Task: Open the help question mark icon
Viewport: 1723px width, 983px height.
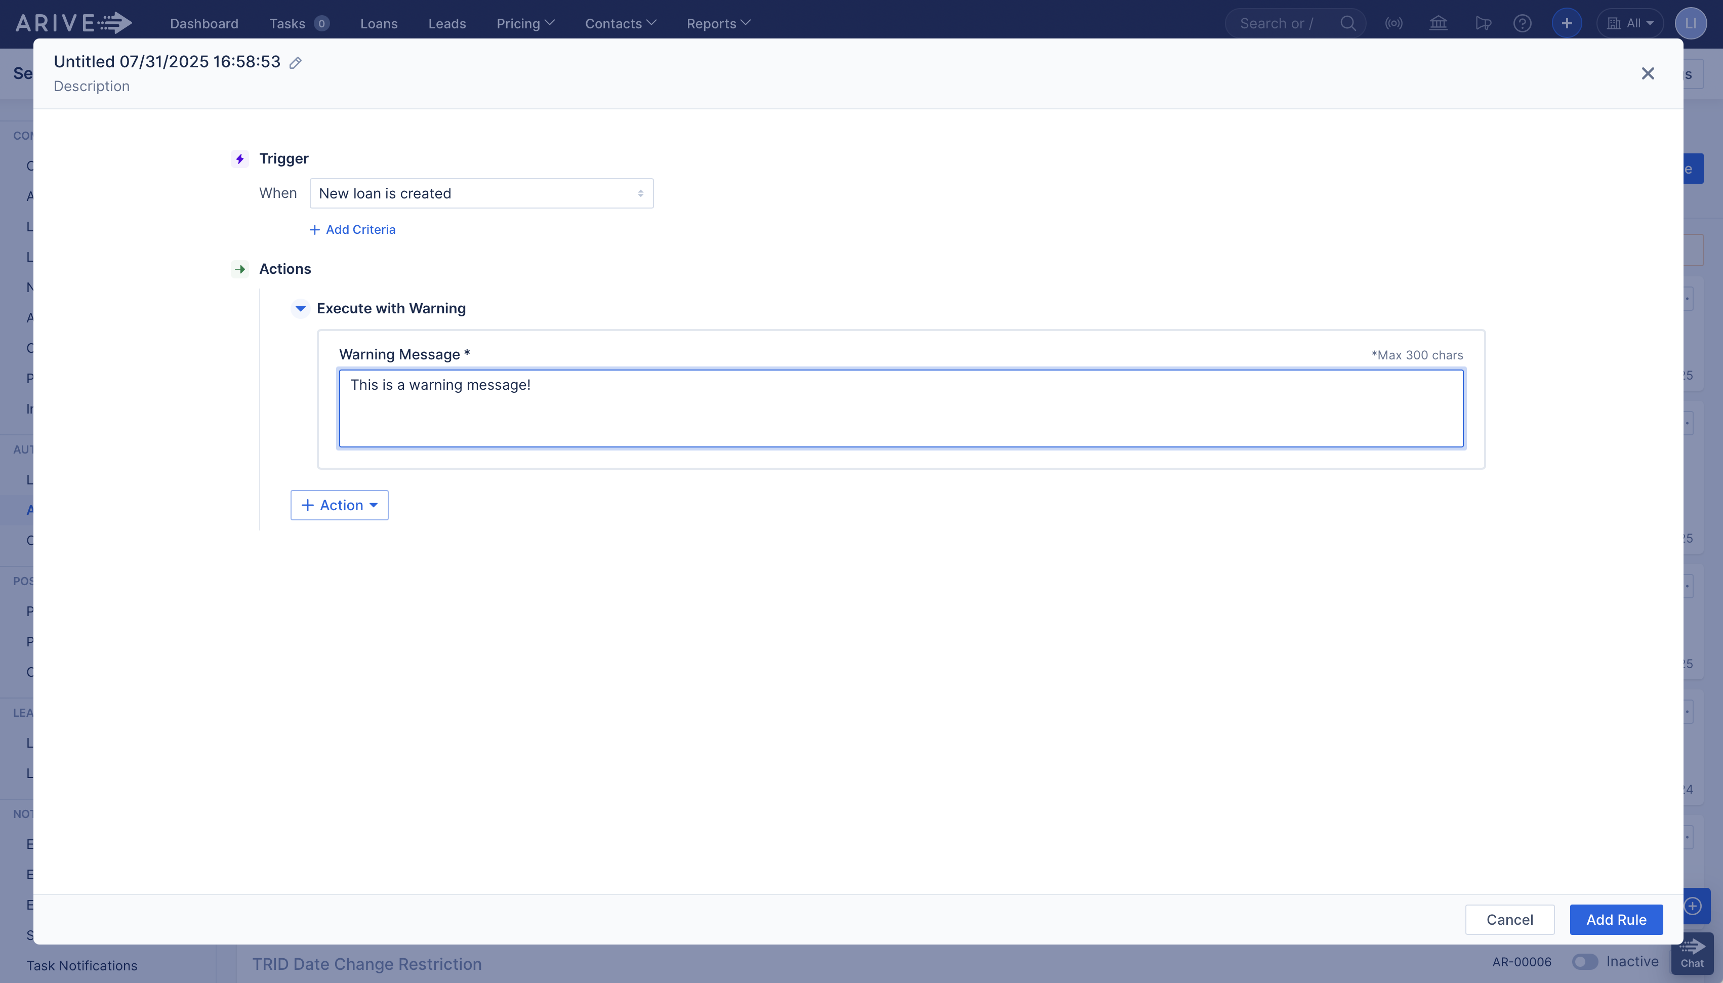Action: pos(1522,24)
